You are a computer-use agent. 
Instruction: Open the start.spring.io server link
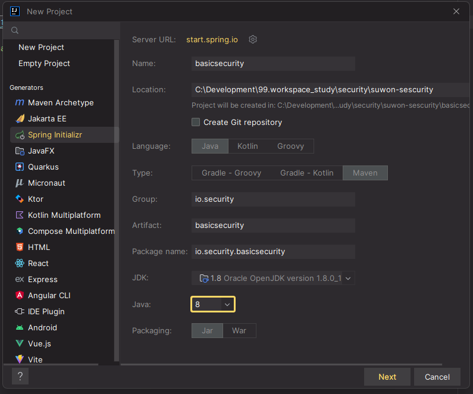click(x=212, y=39)
